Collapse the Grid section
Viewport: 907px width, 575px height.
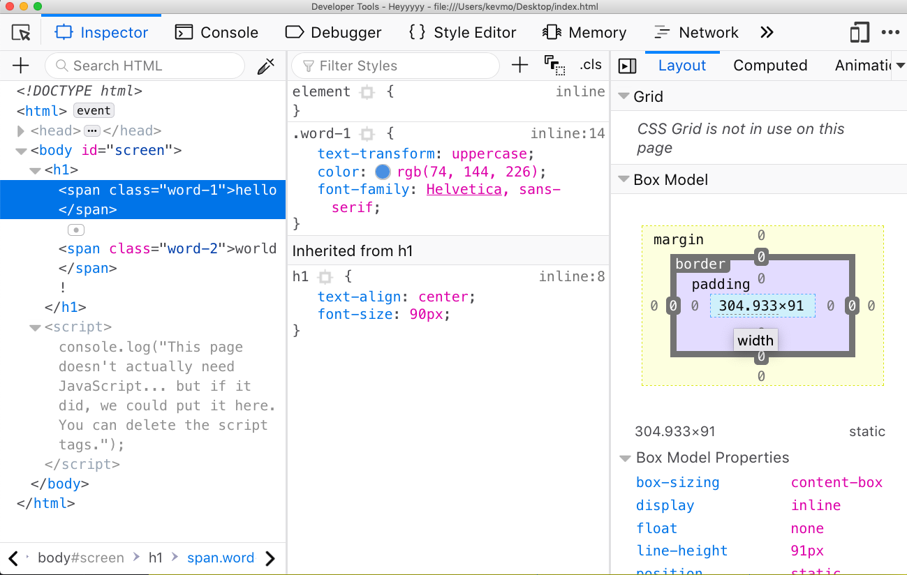click(x=624, y=97)
